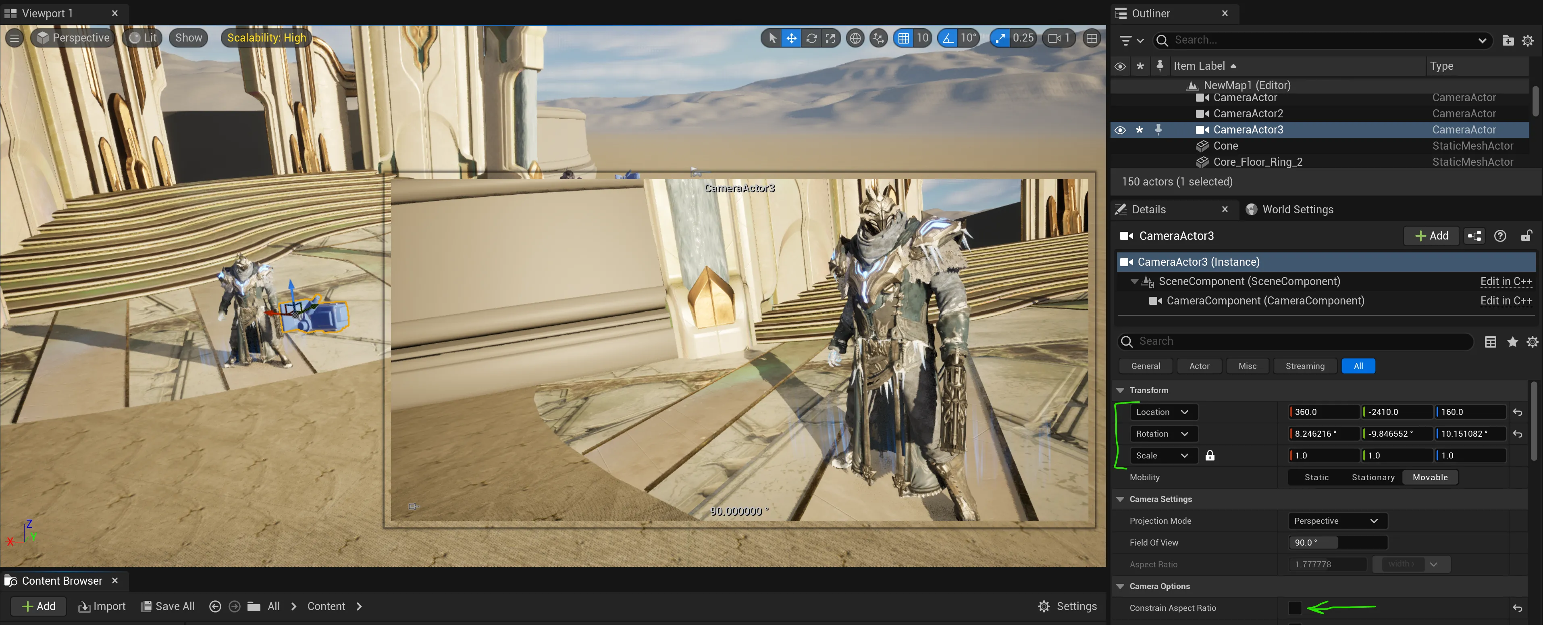Open the Location type dropdown
Viewport: 1543px width, 625px height.
(x=1162, y=412)
